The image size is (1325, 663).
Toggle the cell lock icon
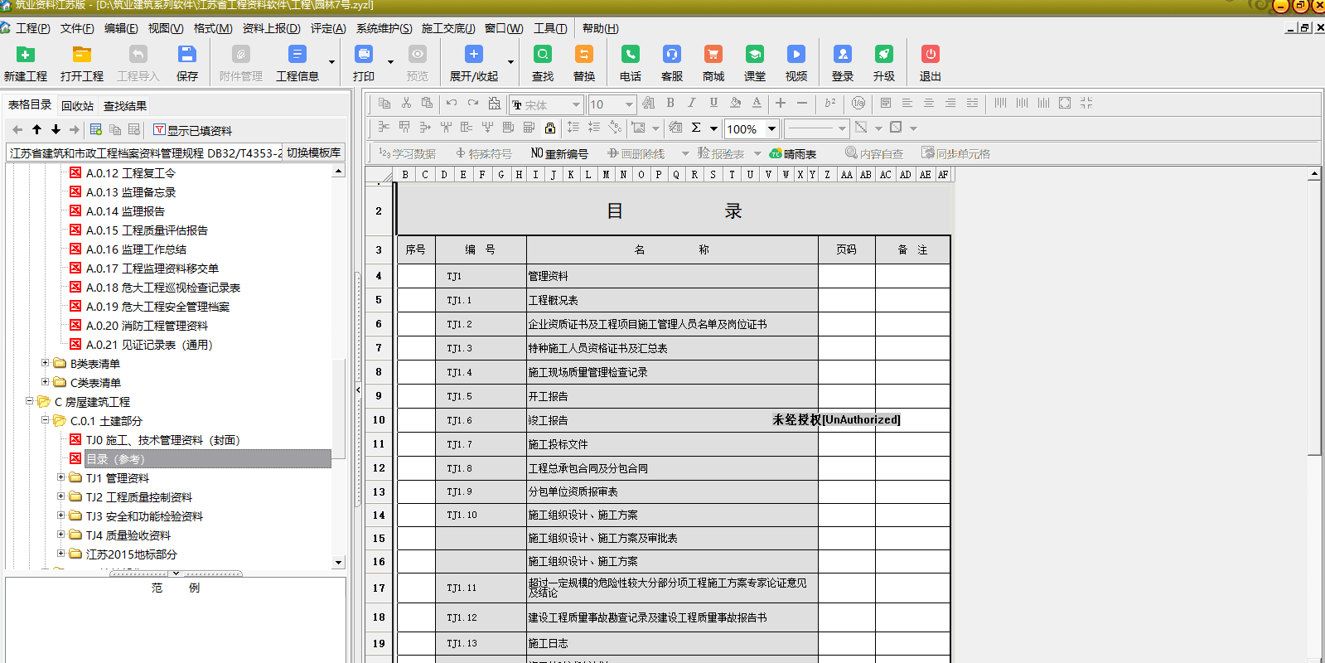click(x=550, y=128)
